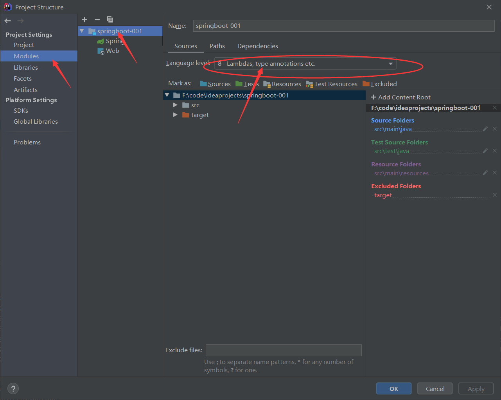Edit properties of src\test\java folder
This screenshot has height=400, width=501.
(x=485, y=151)
